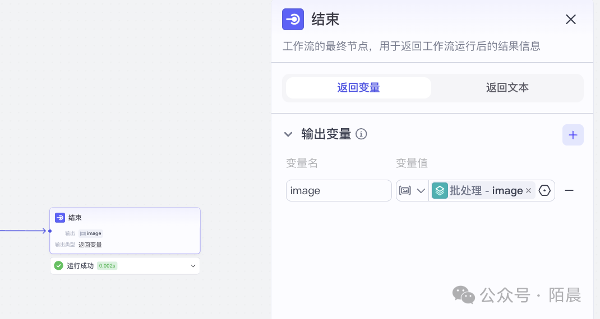
Task: Open the variable type dropdown
Action: [x=412, y=191]
